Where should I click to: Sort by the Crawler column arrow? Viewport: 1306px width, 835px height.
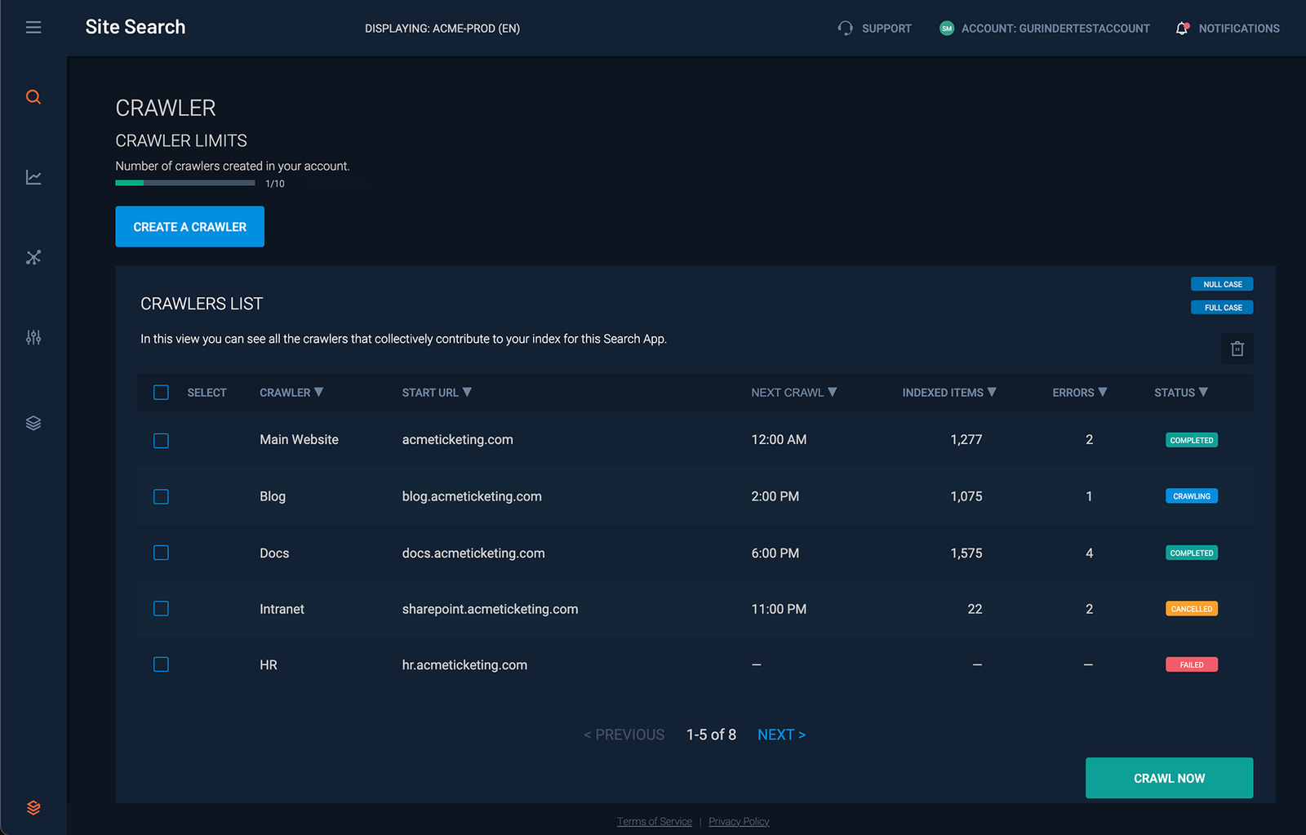tap(319, 393)
